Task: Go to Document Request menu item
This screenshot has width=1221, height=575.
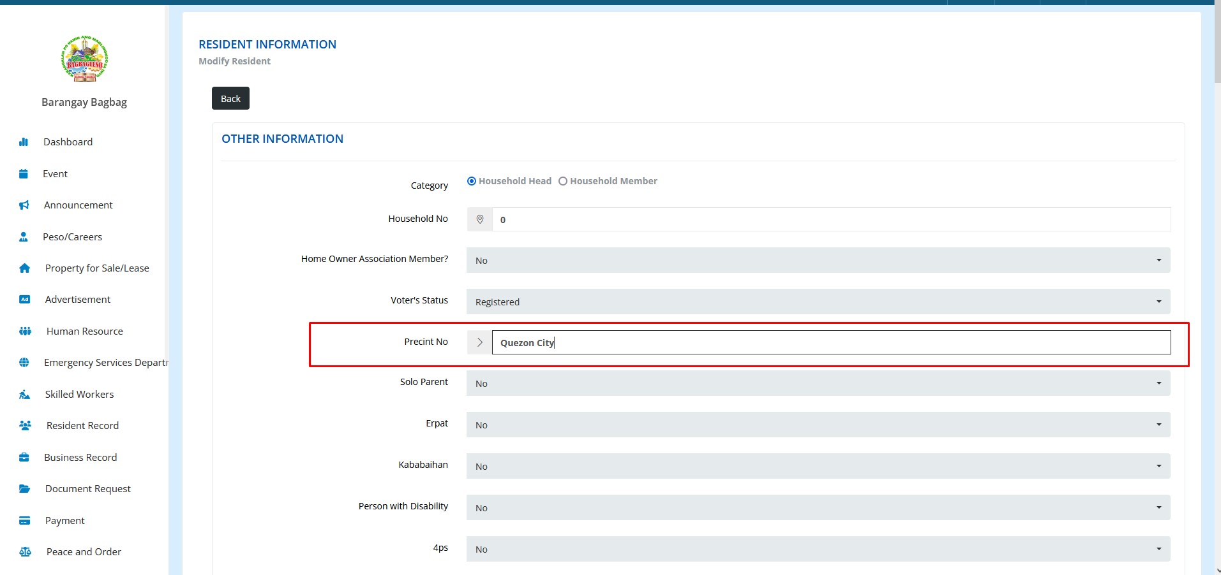Action: click(x=87, y=489)
